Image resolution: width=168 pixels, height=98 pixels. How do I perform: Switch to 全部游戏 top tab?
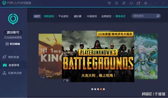pos(106,16)
